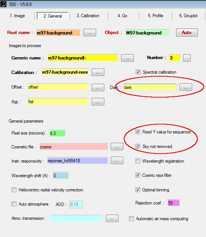Enable Wavelength registration checkbox
Image resolution: width=206 pixels, height=237 pixels.
pyautogui.click(x=138, y=161)
